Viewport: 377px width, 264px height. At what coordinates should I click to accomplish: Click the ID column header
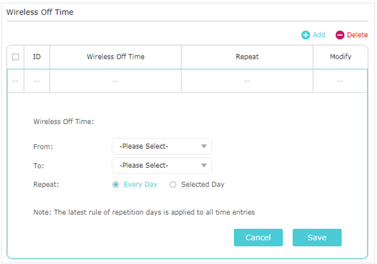(37, 57)
